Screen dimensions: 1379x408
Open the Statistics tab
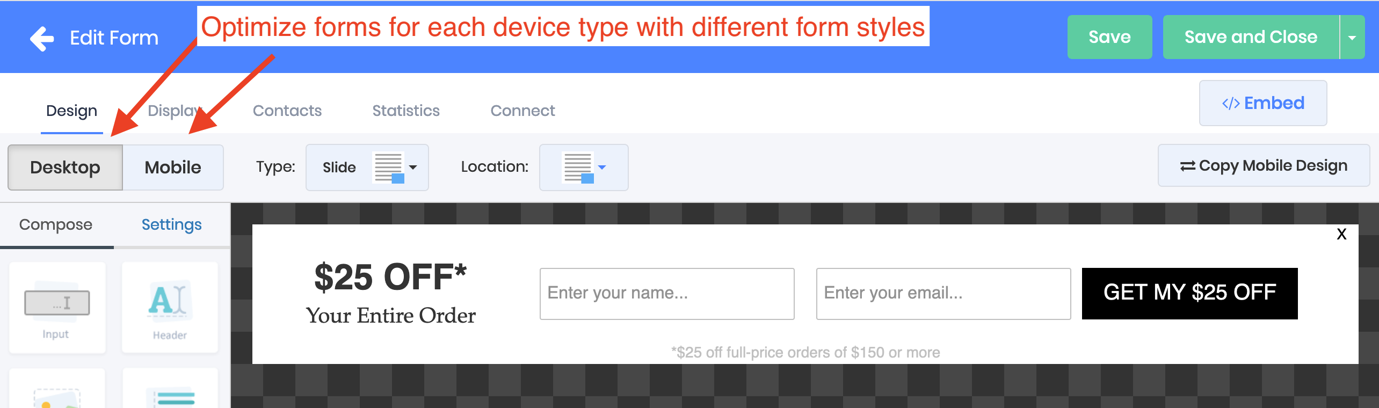[406, 111]
